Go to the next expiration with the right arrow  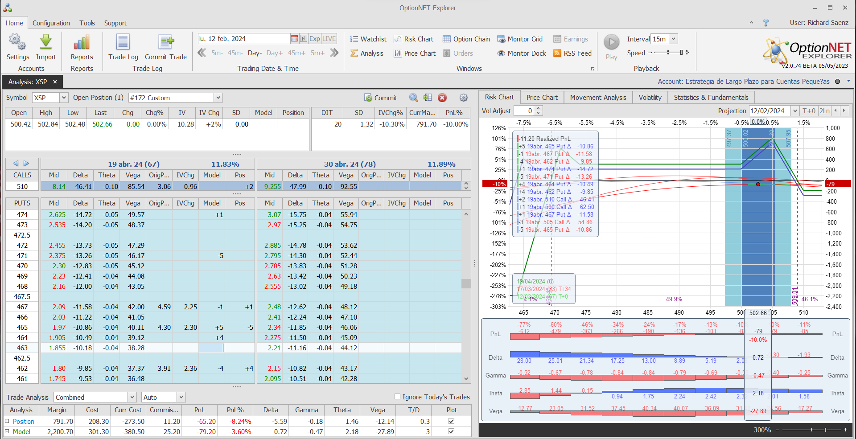(26, 164)
